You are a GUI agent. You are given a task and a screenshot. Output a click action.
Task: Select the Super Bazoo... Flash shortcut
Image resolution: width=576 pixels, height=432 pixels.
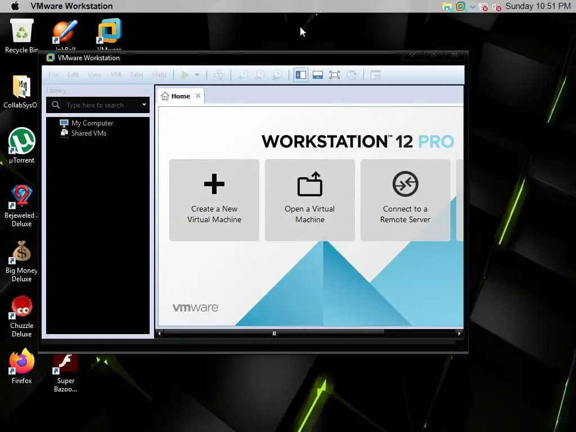(65, 373)
